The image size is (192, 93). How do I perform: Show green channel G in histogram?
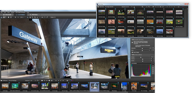[153, 69]
